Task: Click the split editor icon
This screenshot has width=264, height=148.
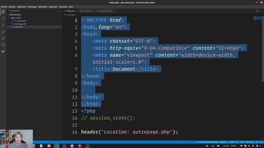Action: click(x=257, y=11)
